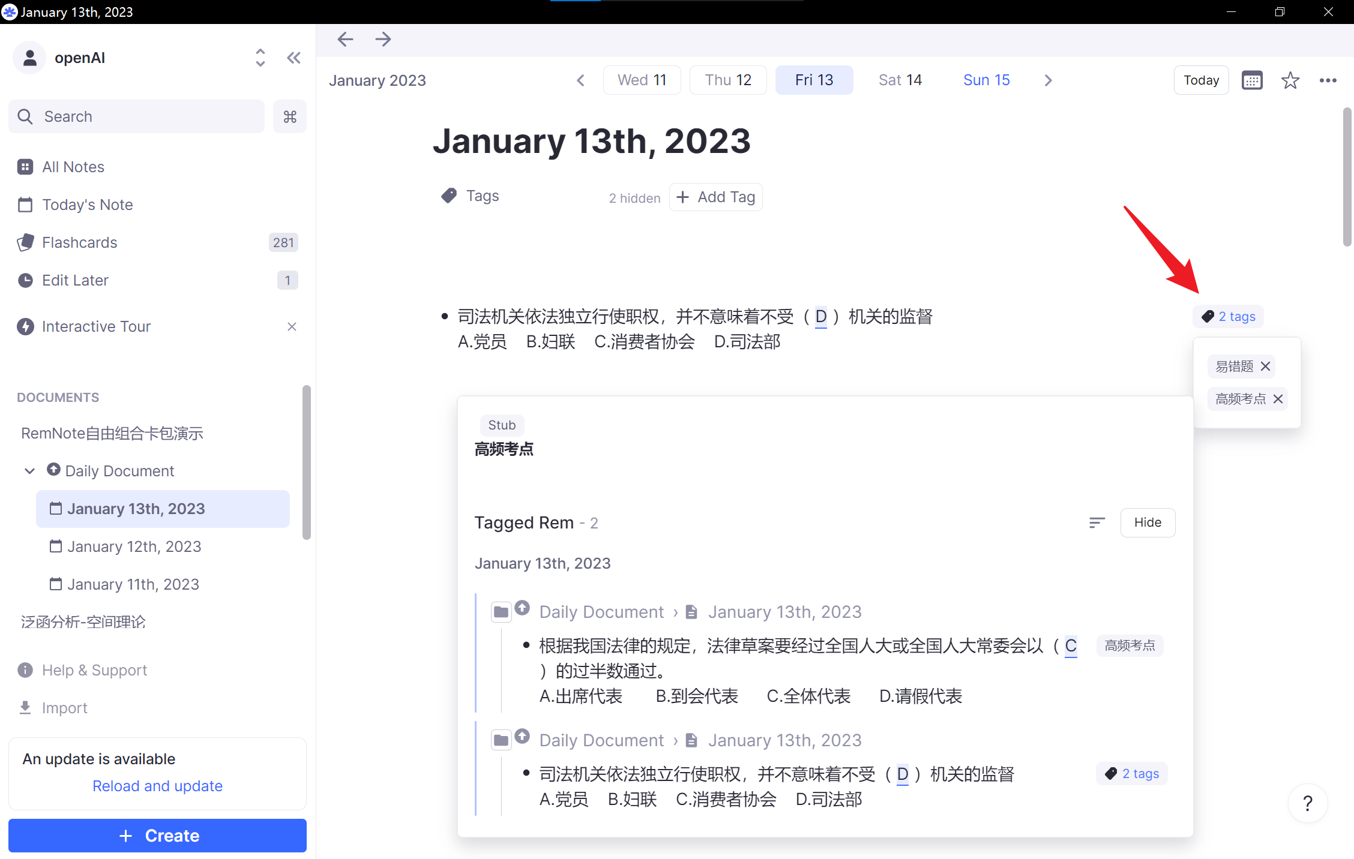Dismiss the Interactive Tour item
The width and height of the screenshot is (1354, 859).
tap(292, 327)
